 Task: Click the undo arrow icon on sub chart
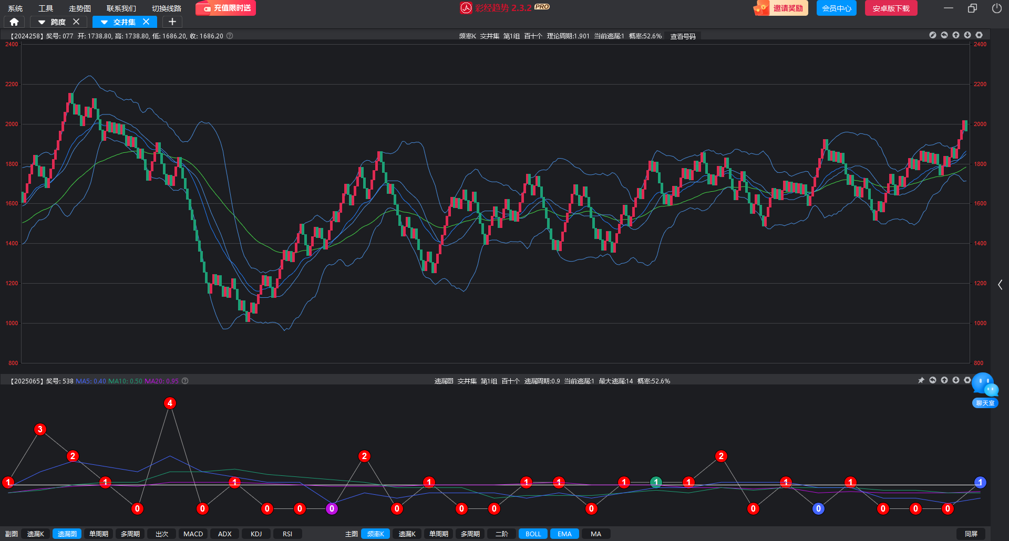pyautogui.click(x=933, y=380)
